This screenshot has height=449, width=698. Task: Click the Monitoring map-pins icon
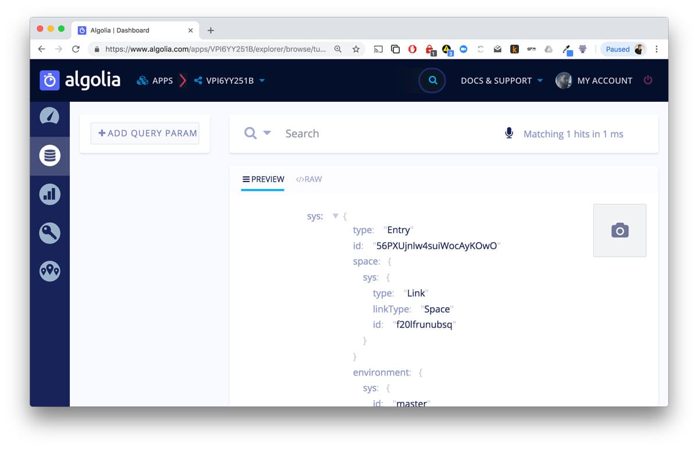tap(49, 270)
